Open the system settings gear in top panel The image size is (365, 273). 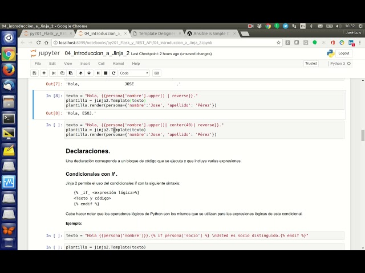click(x=360, y=26)
